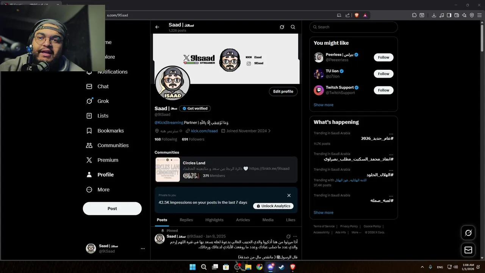The height and width of the screenshot is (273, 485).
Task: Open Steam from the taskbar
Action: (282, 267)
